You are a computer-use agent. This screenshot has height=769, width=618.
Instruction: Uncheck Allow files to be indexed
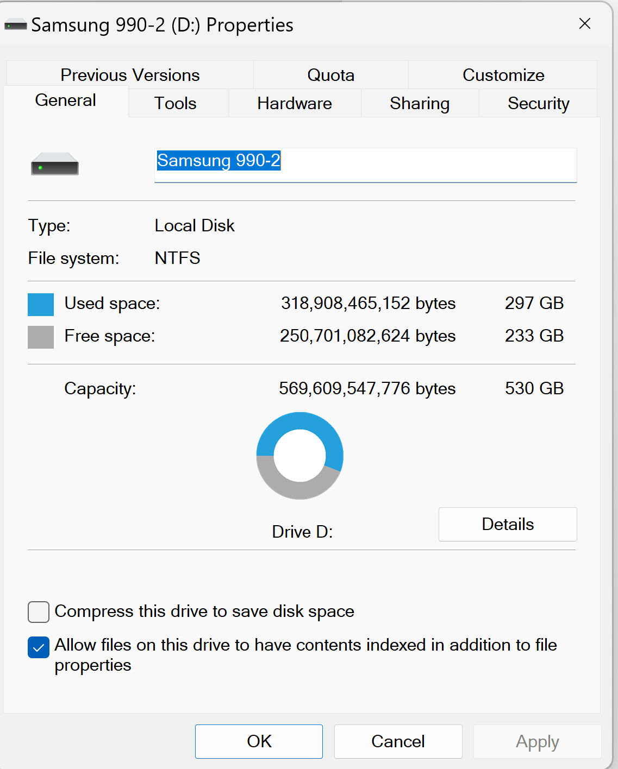click(x=39, y=647)
